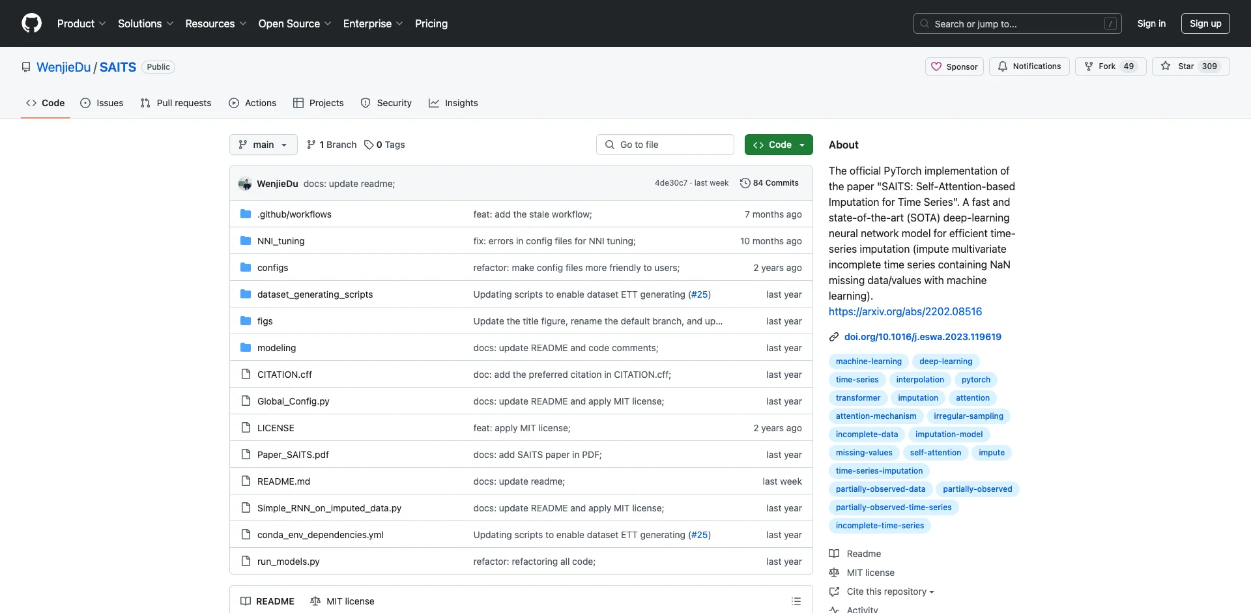Open the README outline list icon
Screen dimensions: 1251x613
tap(796, 601)
